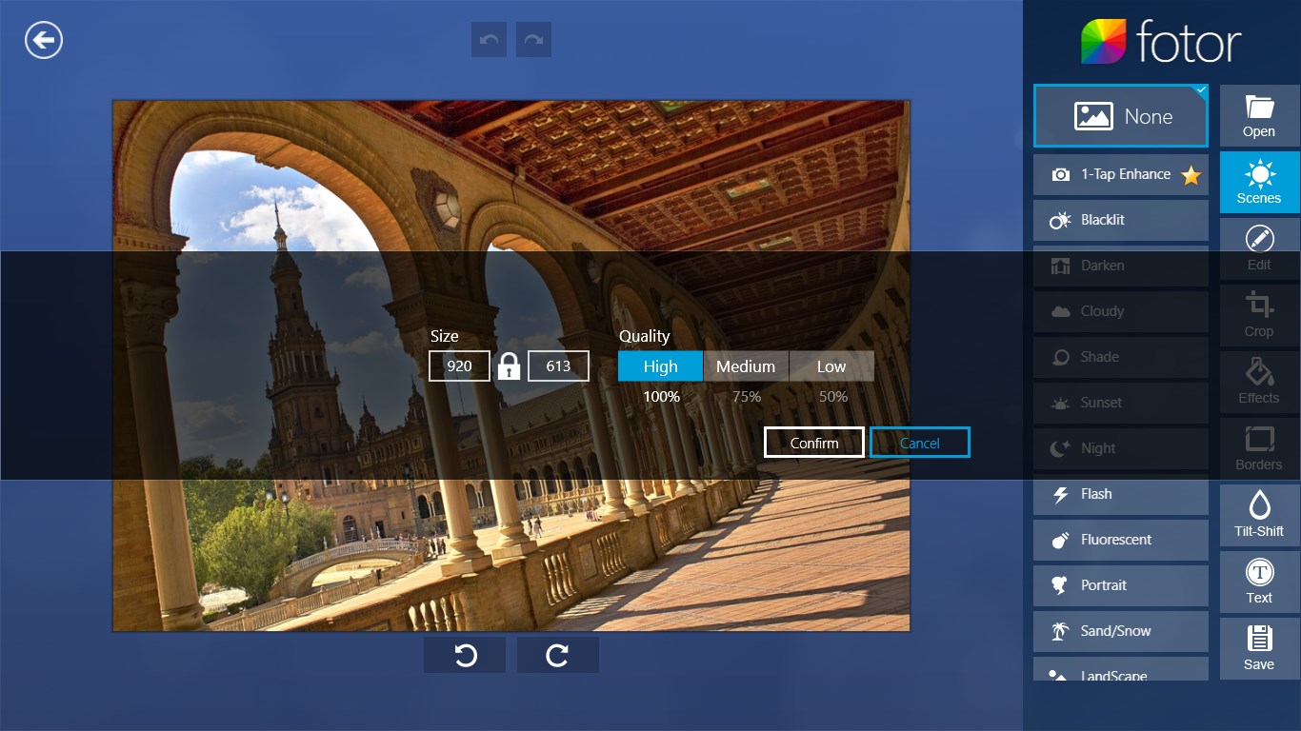The width and height of the screenshot is (1301, 731).
Task: Apply the Darken scene
Action: tap(1121, 266)
